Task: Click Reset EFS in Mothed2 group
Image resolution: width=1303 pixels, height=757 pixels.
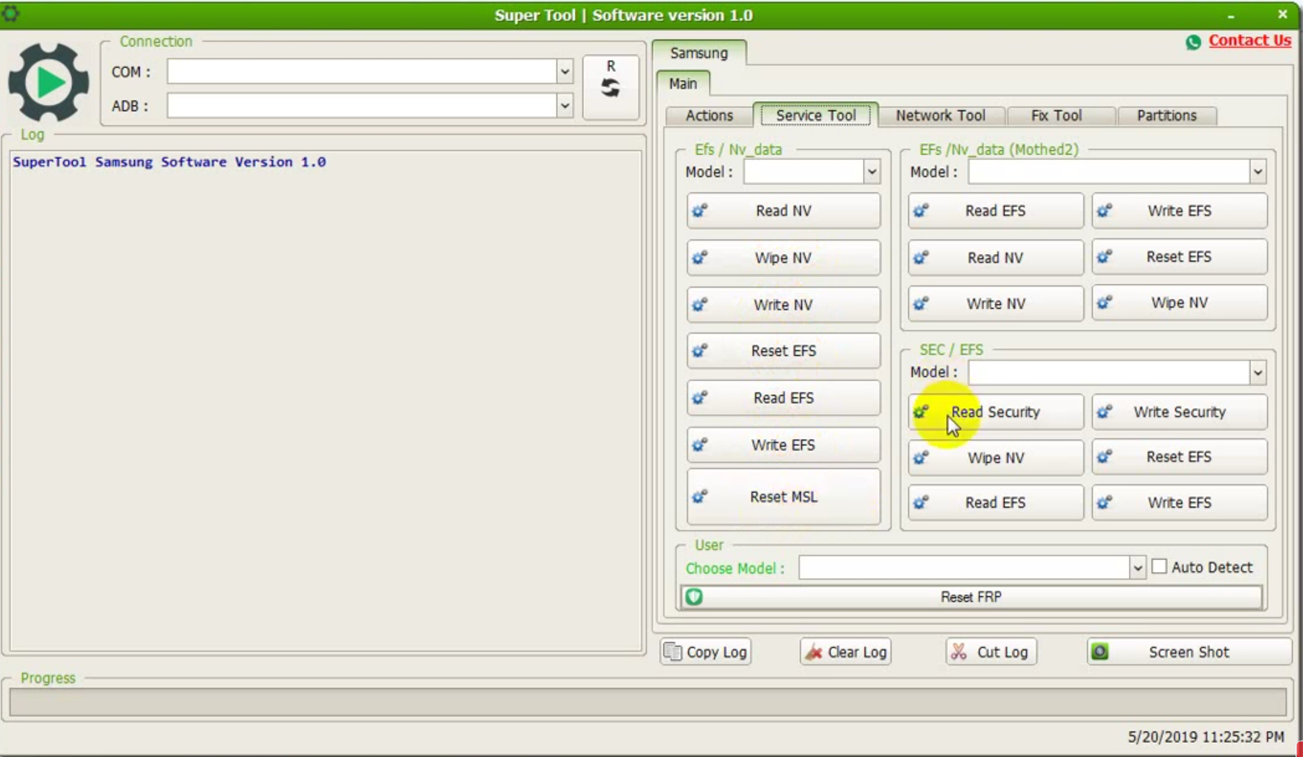Action: point(1180,257)
